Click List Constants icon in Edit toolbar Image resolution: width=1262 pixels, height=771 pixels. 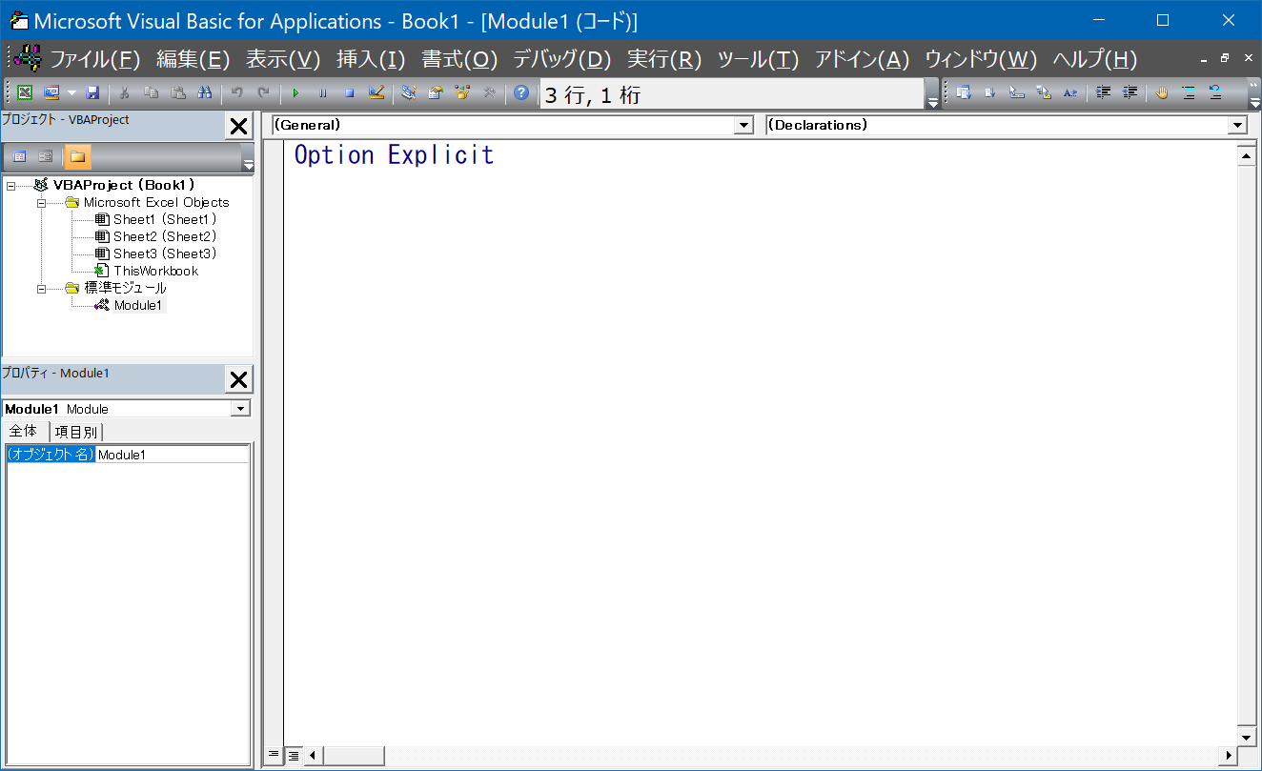[x=989, y=92]
